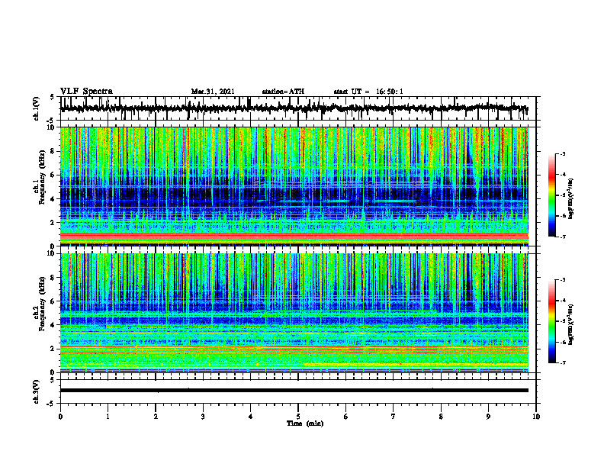Click the "-7" label on ch.2 color scale

[x=562, y=363]
